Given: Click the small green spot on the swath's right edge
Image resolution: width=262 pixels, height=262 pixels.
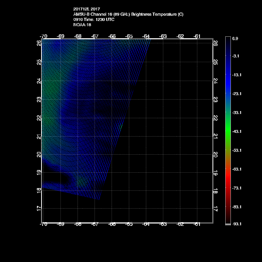Looking at the screenshot, I should [x=121, y=126].
